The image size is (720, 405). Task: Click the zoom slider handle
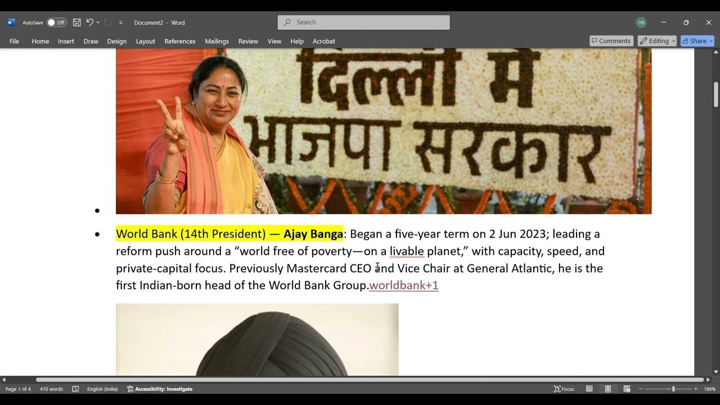pos(673,389)
